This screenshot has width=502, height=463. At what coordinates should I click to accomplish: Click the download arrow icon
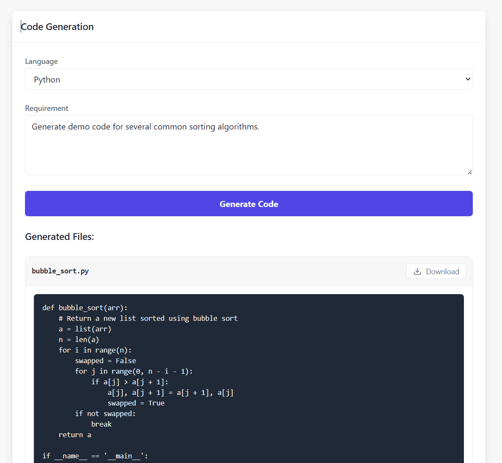[x=417, y=271]
